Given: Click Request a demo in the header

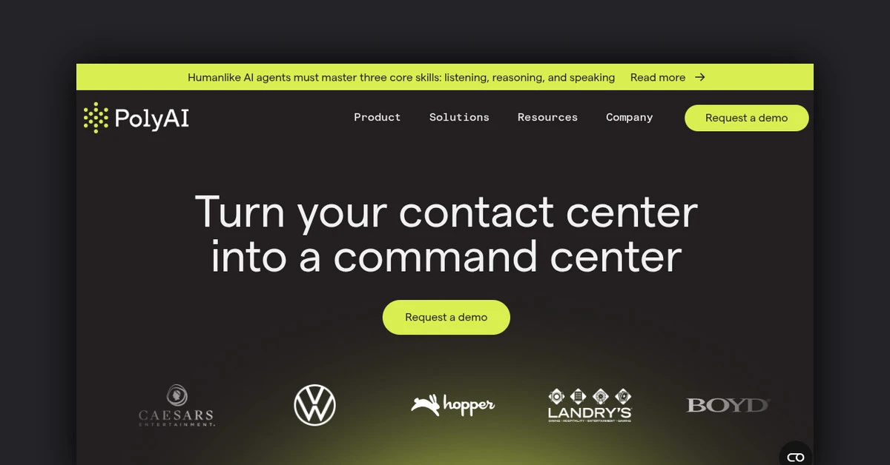Looking at the screenshot, I should click(x=746, y=118).
